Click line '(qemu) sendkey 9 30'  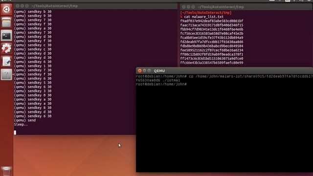33,16
